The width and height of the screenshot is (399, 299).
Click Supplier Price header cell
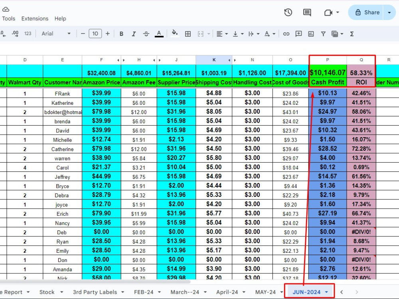176,83
